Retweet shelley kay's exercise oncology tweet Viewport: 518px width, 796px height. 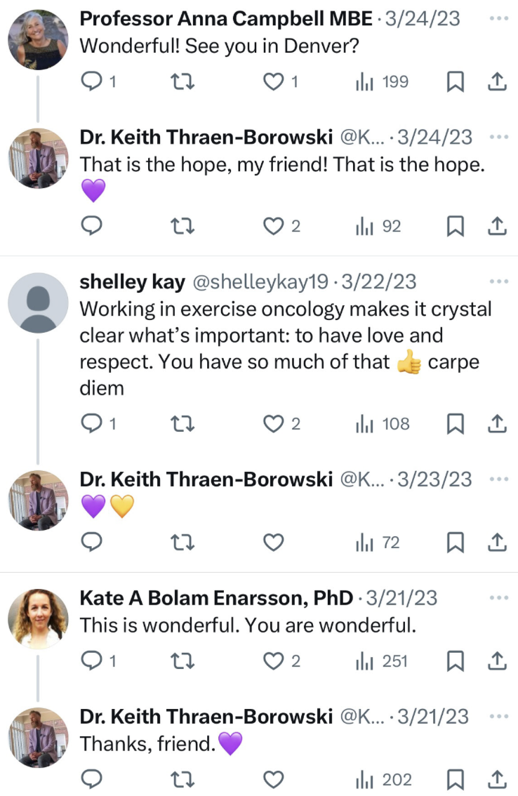pos(182,423)
